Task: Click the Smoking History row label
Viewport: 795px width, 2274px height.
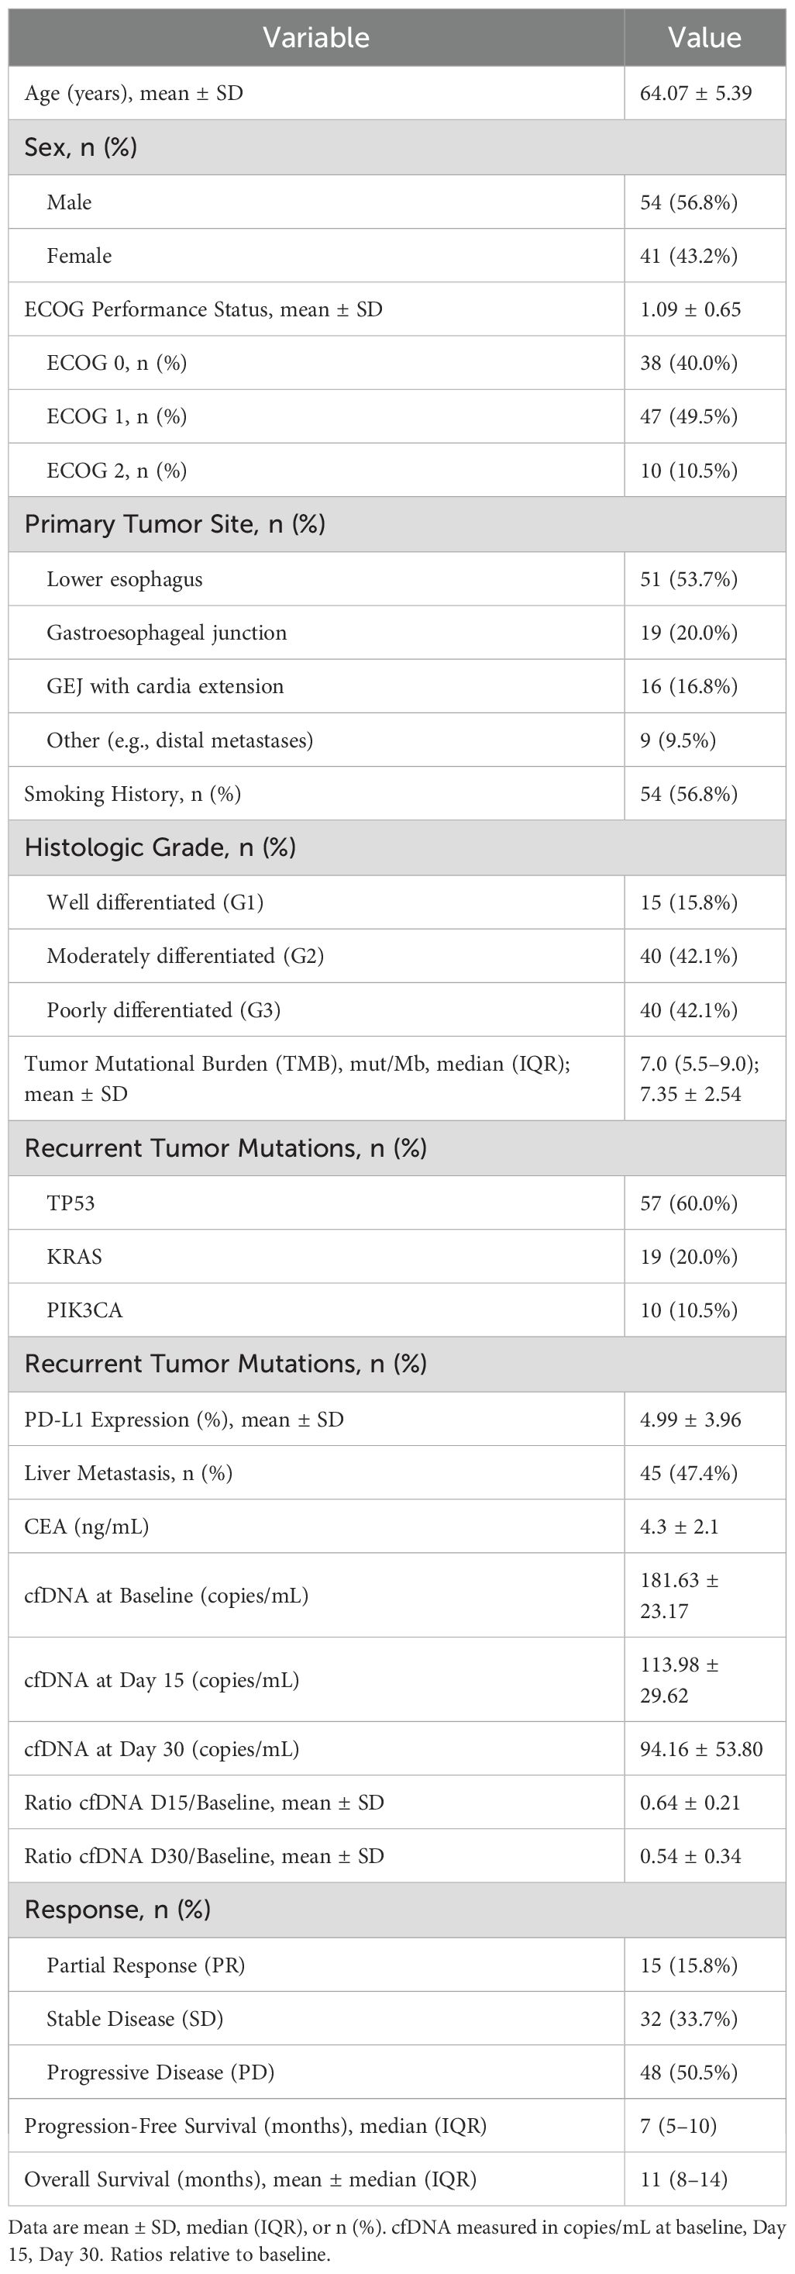Action: [132, 794]
